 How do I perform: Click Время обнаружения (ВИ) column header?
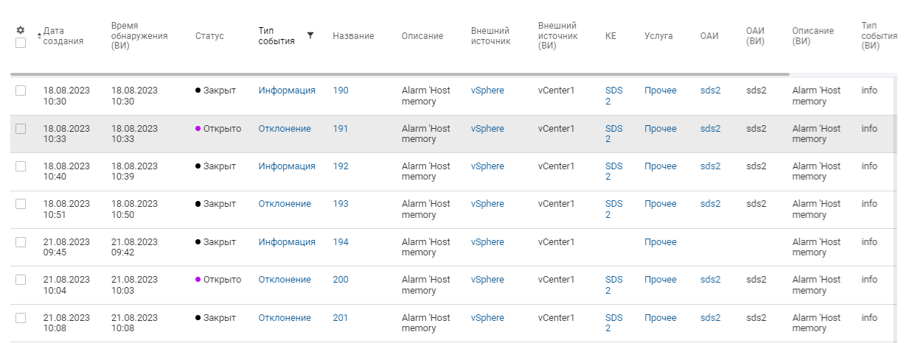point(139,35)
